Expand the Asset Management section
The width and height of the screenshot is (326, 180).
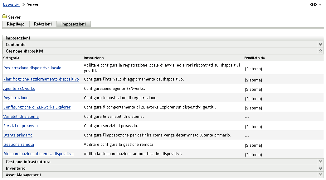[320, 175]
